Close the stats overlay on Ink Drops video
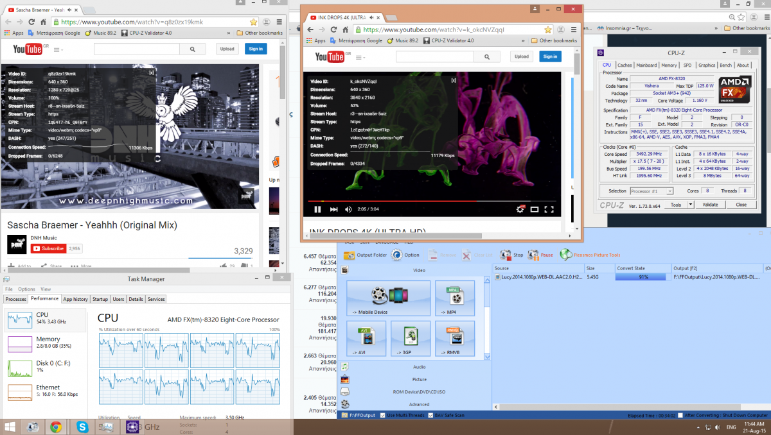The image size is (771, 435). (454, 80)
